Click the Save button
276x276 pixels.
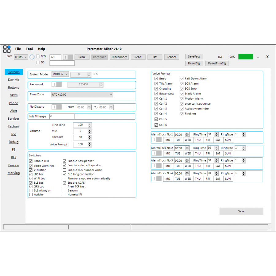241,211
